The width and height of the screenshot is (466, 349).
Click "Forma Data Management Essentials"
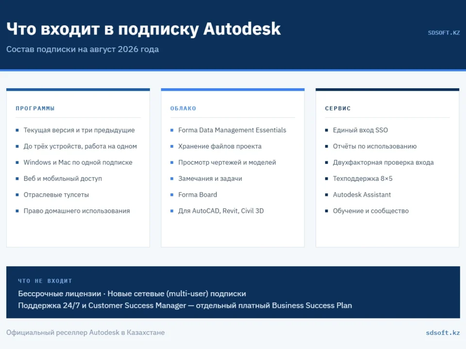232,130
